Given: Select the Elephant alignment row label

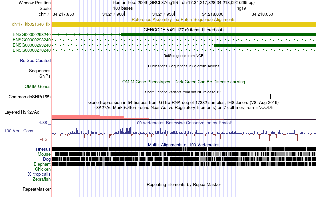Looking at the screenshot, I should 42,164.
